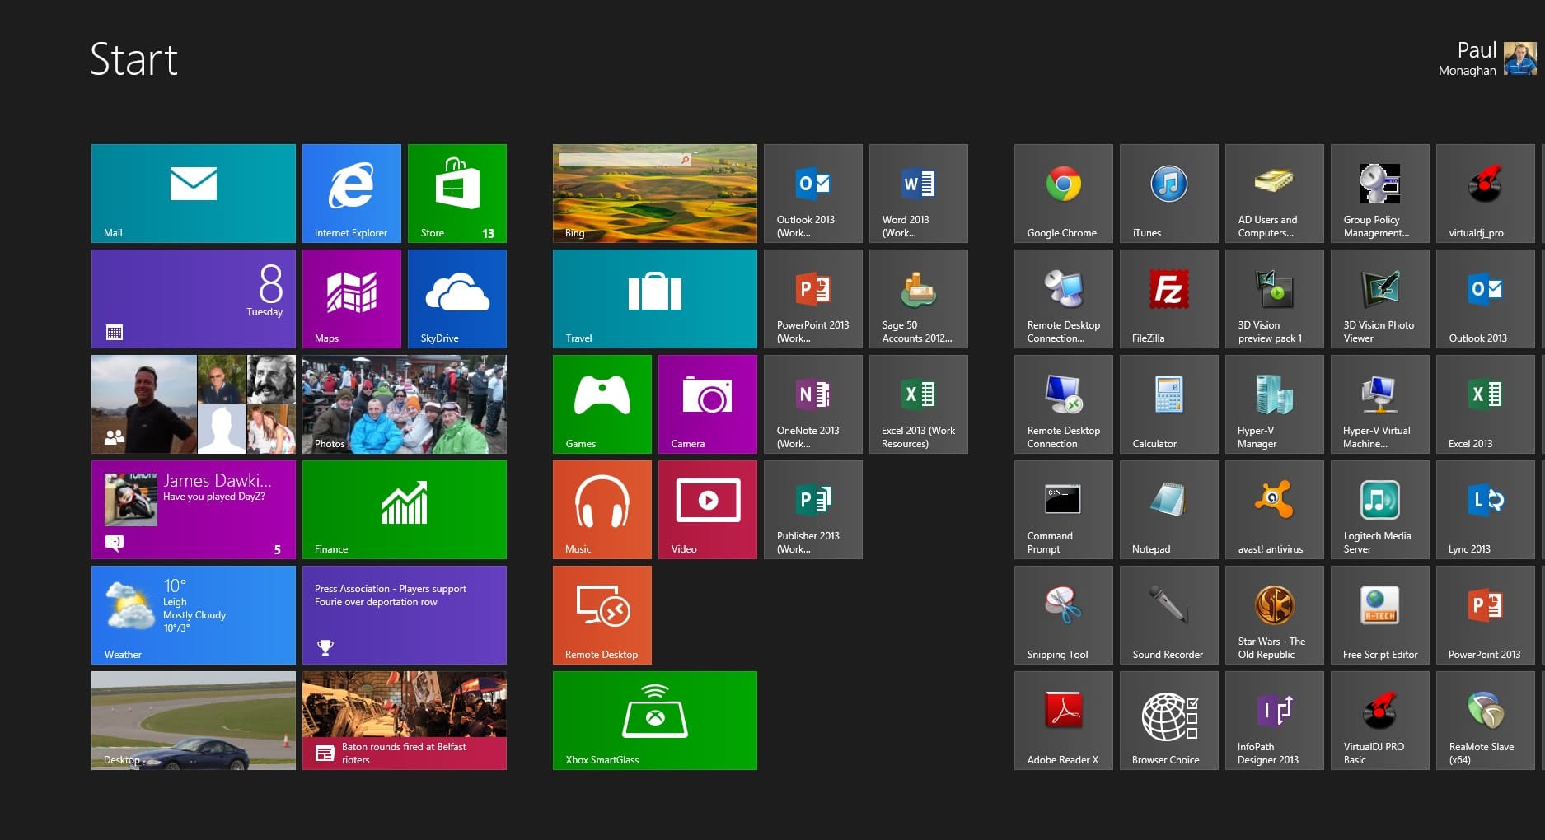Launch FileZilla

coord(1169,299)
